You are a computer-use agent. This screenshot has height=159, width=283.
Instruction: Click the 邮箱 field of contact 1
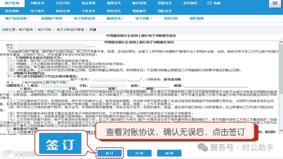[216, 86]
